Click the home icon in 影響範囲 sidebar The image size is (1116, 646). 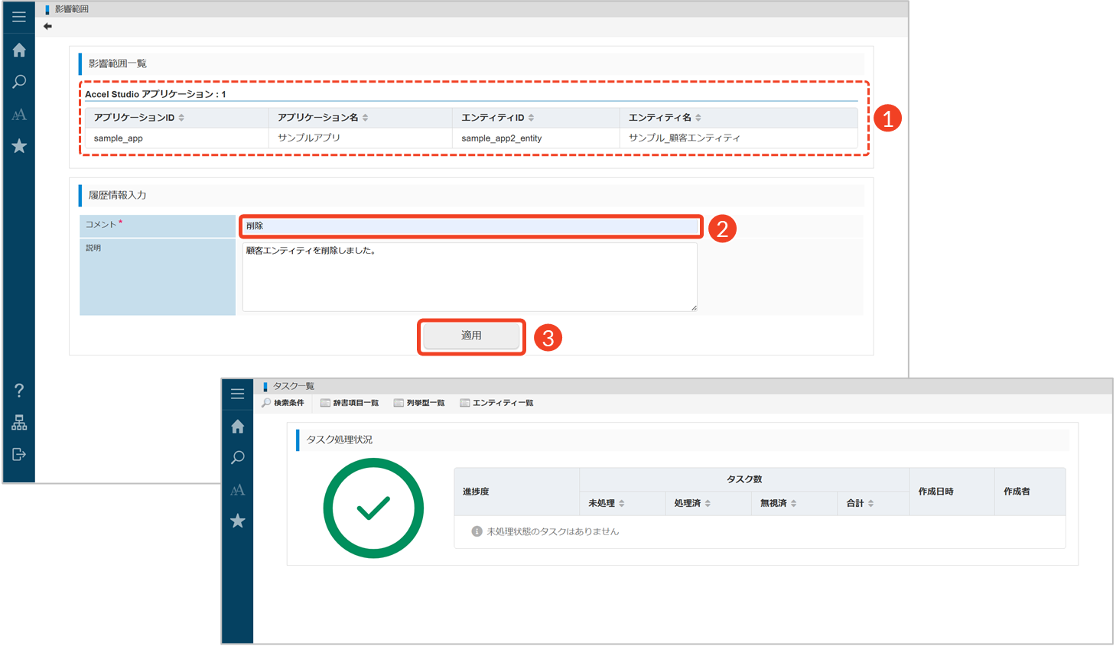click(19, 50)
